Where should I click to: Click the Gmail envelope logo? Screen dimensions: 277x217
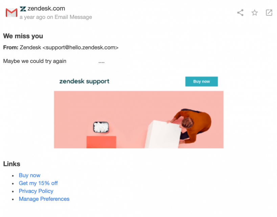coord(11,13)
